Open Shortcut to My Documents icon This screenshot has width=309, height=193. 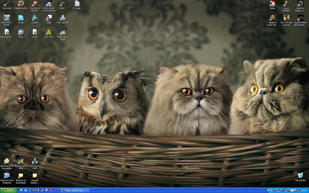[x=7, y=164]
